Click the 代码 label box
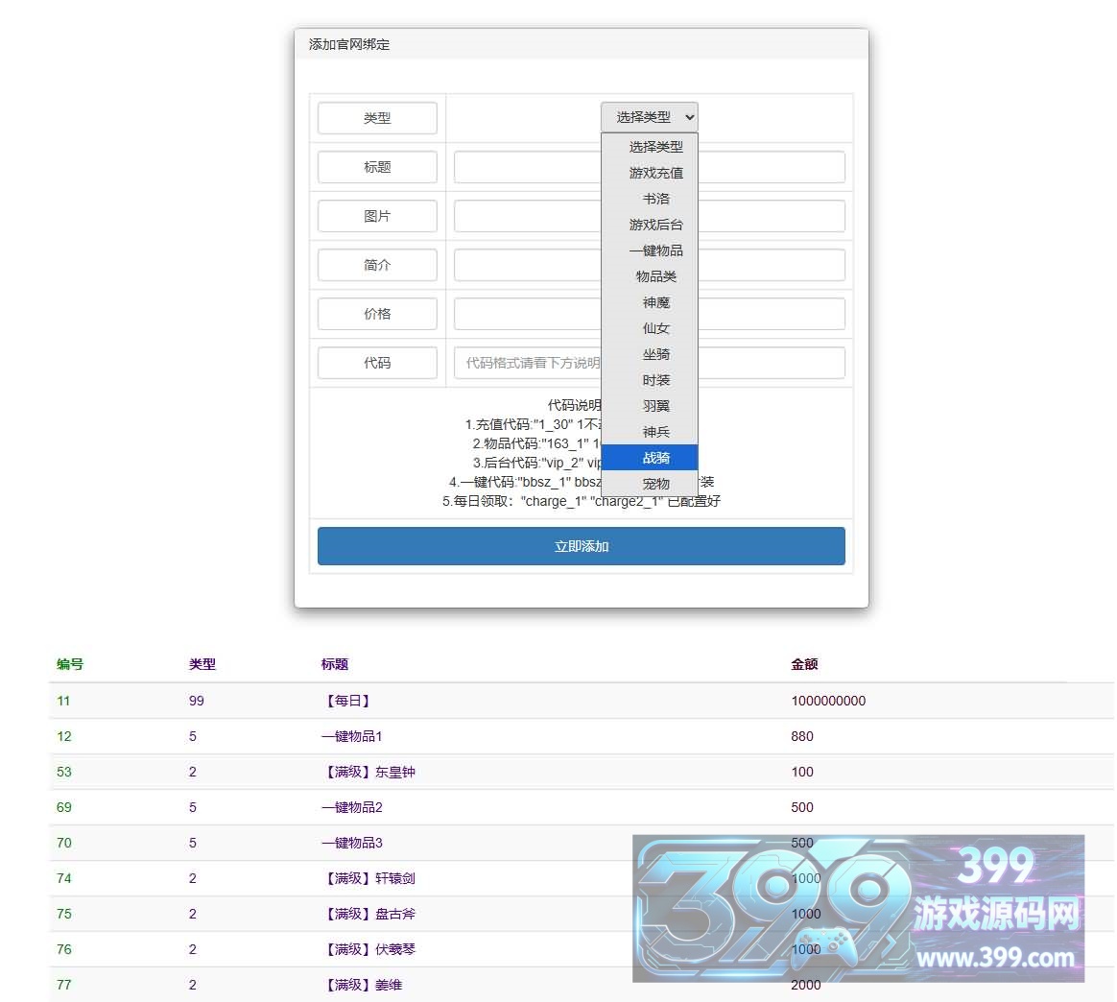 (x=377, y=363)
